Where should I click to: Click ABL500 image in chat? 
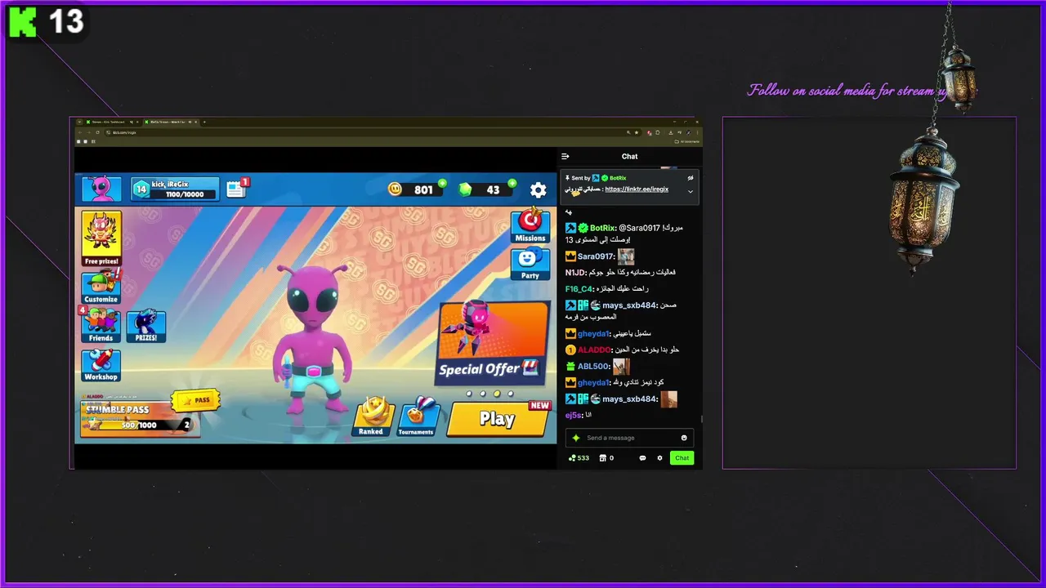pos(621,366)
